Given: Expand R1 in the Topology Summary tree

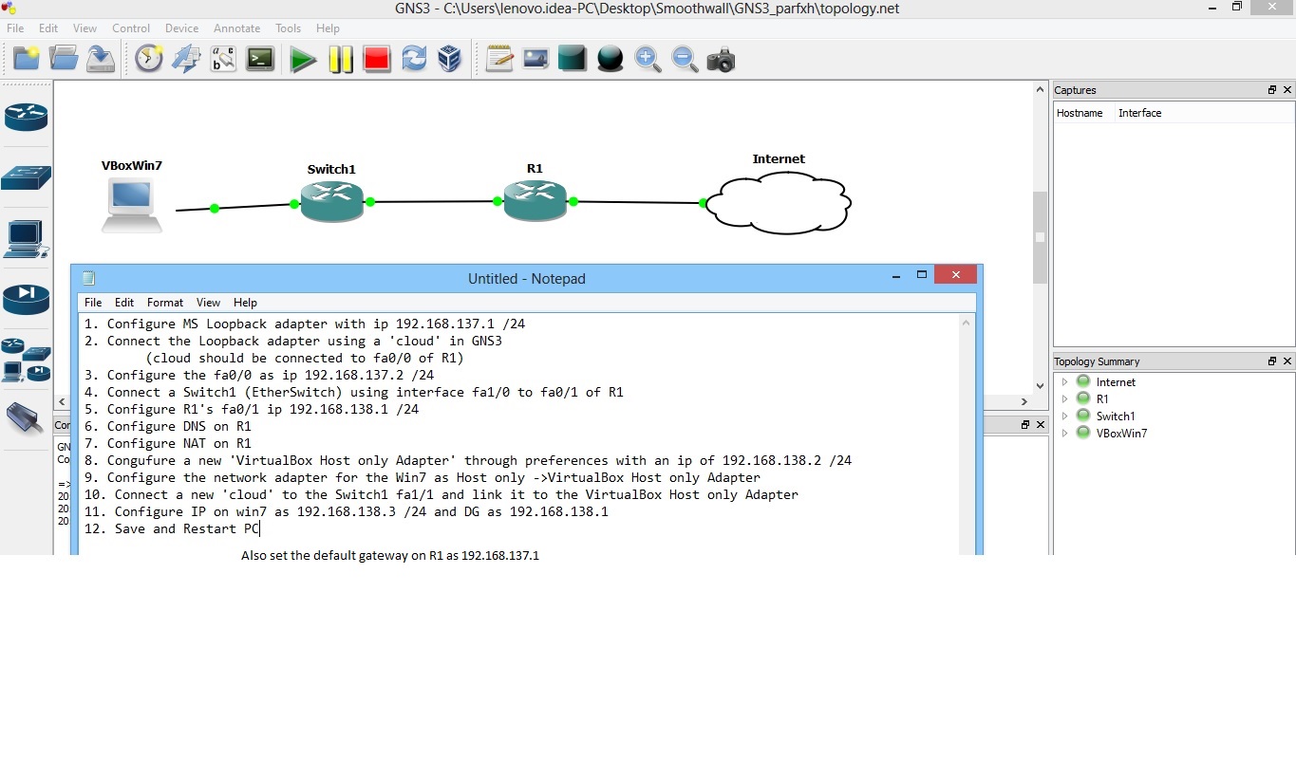Looking at the screenshot, I should point(1065,399).
